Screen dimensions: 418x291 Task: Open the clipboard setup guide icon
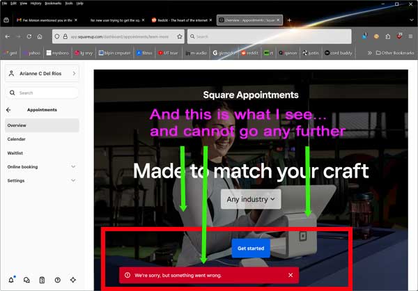coord(42,280)
